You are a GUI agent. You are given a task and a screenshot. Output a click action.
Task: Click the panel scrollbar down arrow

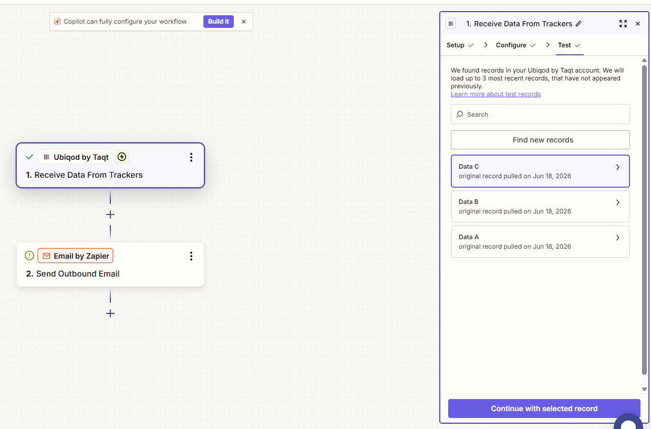[x=644, y=389]
